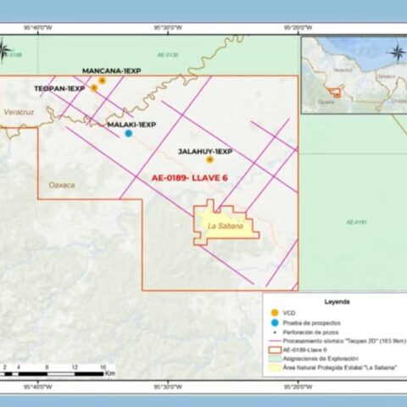Click the MANCANA-1EXP orange well marker
This screenshot has height=407, width=407.
[102, 81]
